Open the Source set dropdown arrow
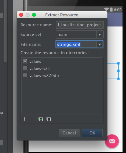Viewport: 126px width, 153px height. pos(100,35)
